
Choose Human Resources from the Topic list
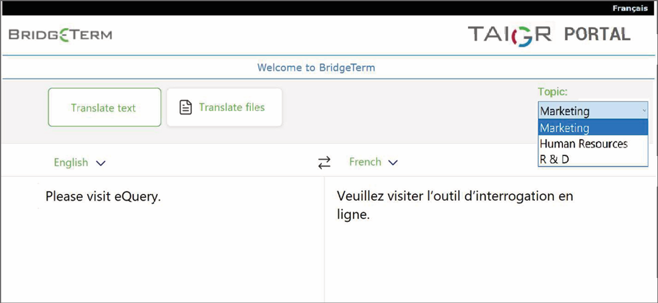(583, 144)
